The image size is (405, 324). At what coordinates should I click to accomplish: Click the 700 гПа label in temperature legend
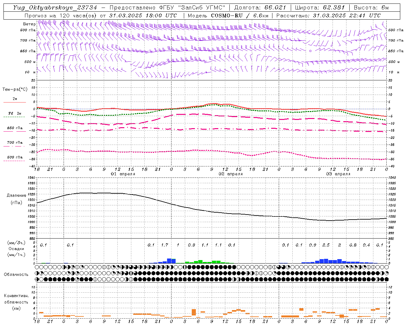15,143
